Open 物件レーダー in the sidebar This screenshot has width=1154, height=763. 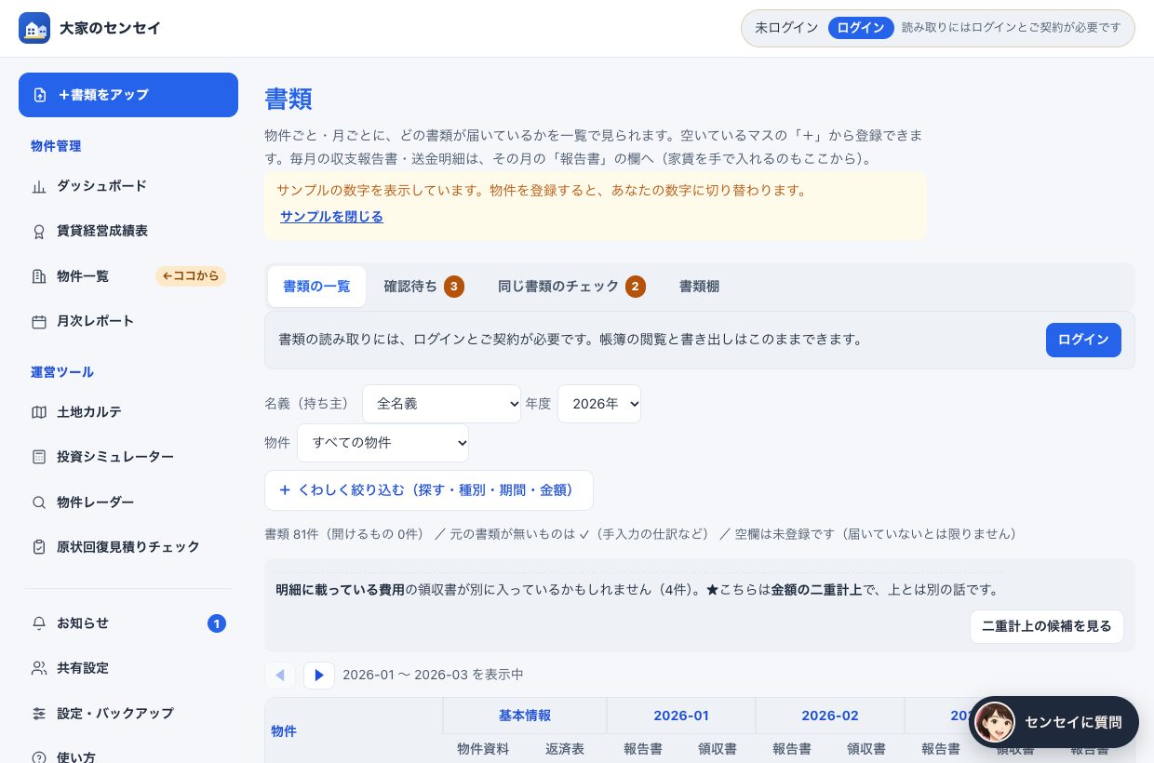tap(128, 502)
